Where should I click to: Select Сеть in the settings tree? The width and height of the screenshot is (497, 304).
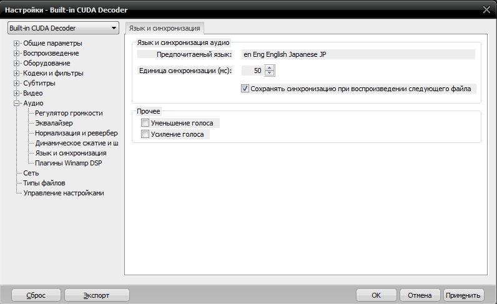31,173
